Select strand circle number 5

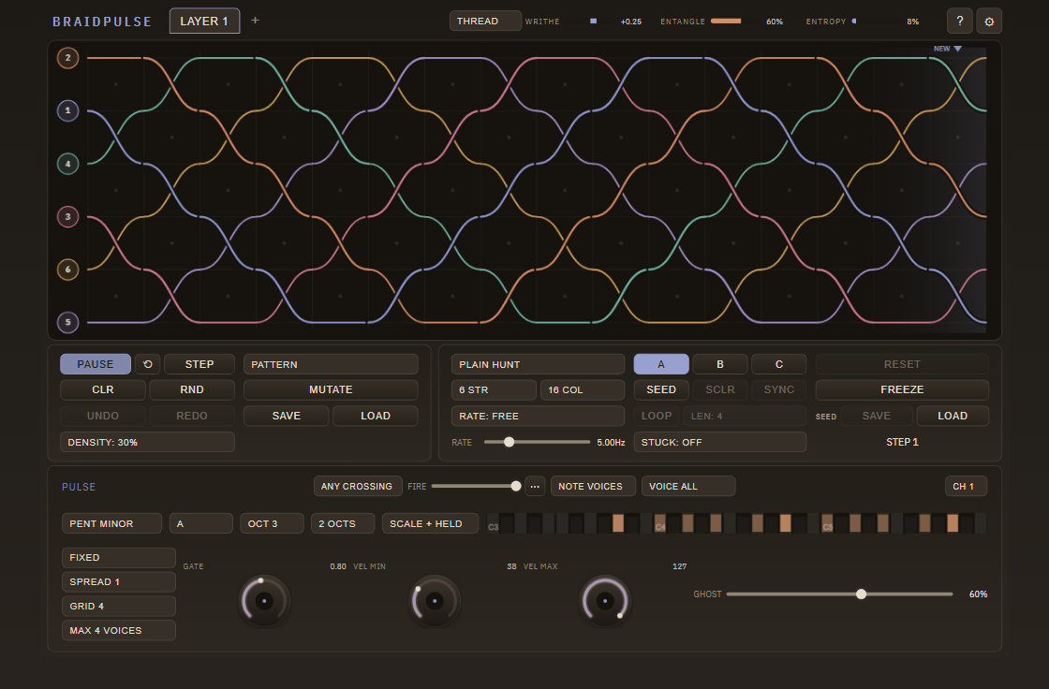(67, 322)
